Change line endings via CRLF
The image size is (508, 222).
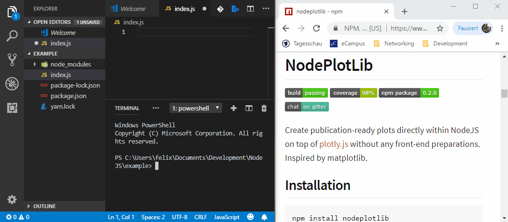tap(201, 217)
